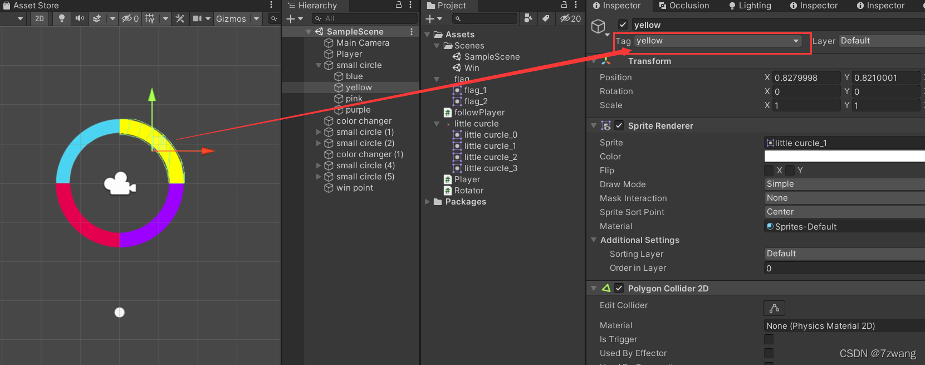The height and width of the screenshot is (365, 925).
Task: Toggle scene lighting bulb icon
Action: (62, 18)
